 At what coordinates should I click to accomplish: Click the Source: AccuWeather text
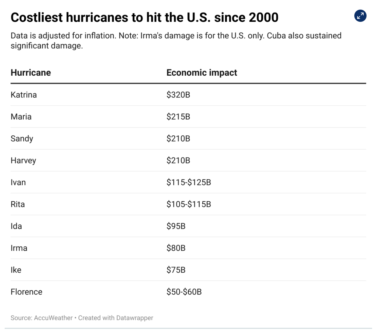[x=41, y=318]
